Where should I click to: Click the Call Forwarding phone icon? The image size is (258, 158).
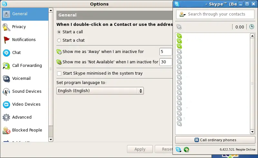click(x=6, y=66)
